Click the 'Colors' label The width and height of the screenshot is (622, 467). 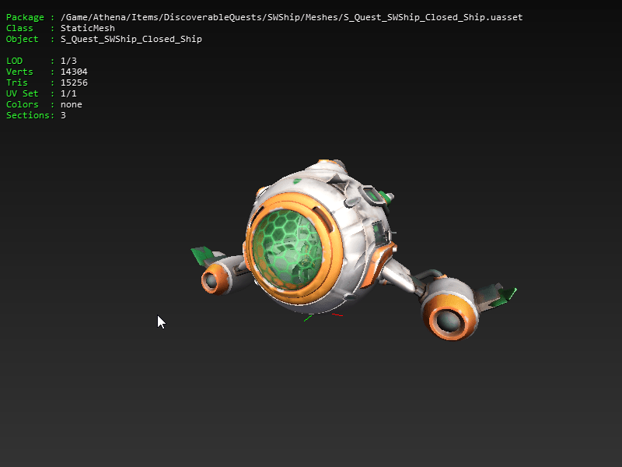[x=23, y=104]
